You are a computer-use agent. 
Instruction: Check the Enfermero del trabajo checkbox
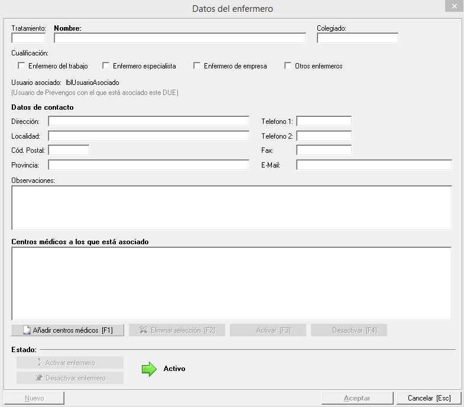point(22,66)
